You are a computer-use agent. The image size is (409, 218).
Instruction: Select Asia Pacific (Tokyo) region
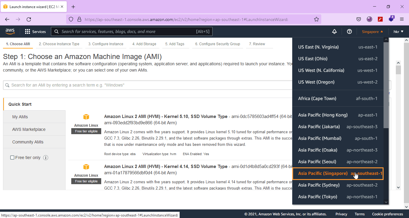338,197
